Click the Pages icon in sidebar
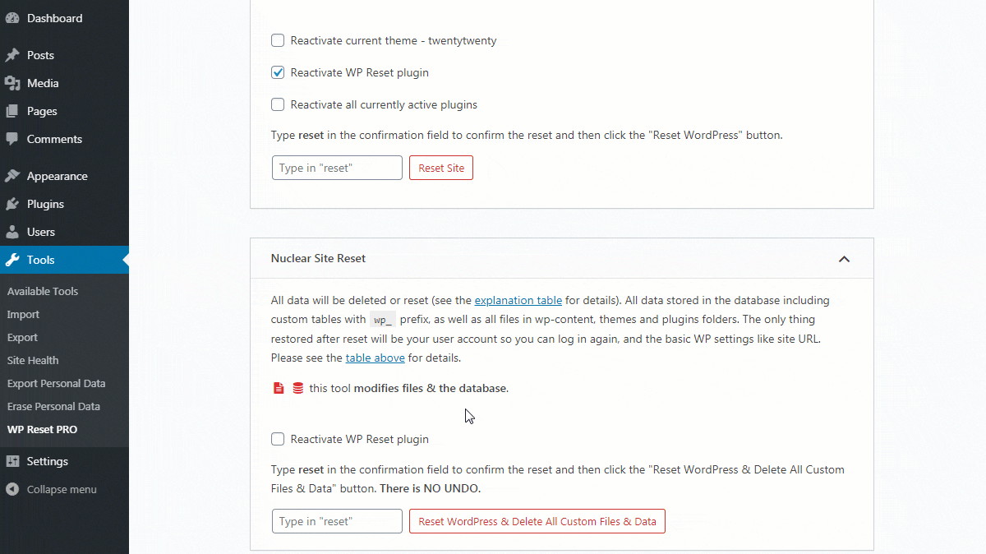The image size is (986, 554). tap(12, 111)
